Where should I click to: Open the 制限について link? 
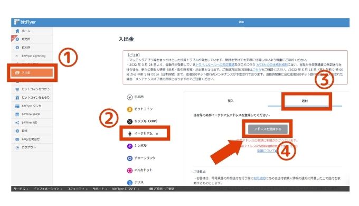click(267, 151)
